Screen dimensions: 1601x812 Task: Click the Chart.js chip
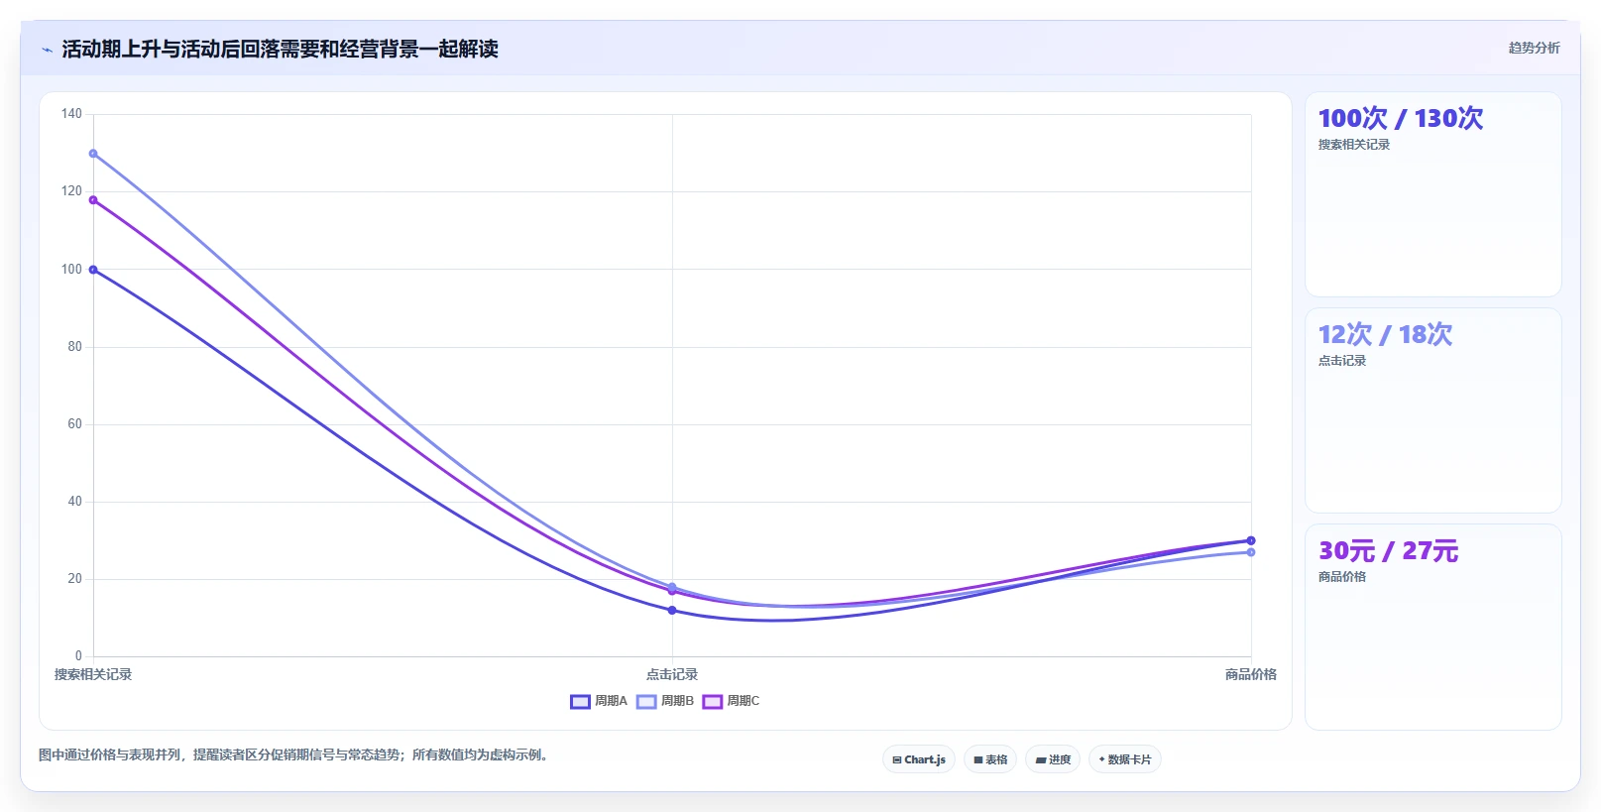(x=919, y=759)
